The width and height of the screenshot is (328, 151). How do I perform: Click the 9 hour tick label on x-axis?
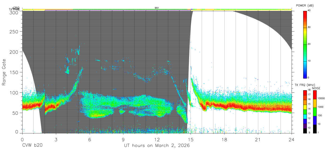tap(123, 139)
